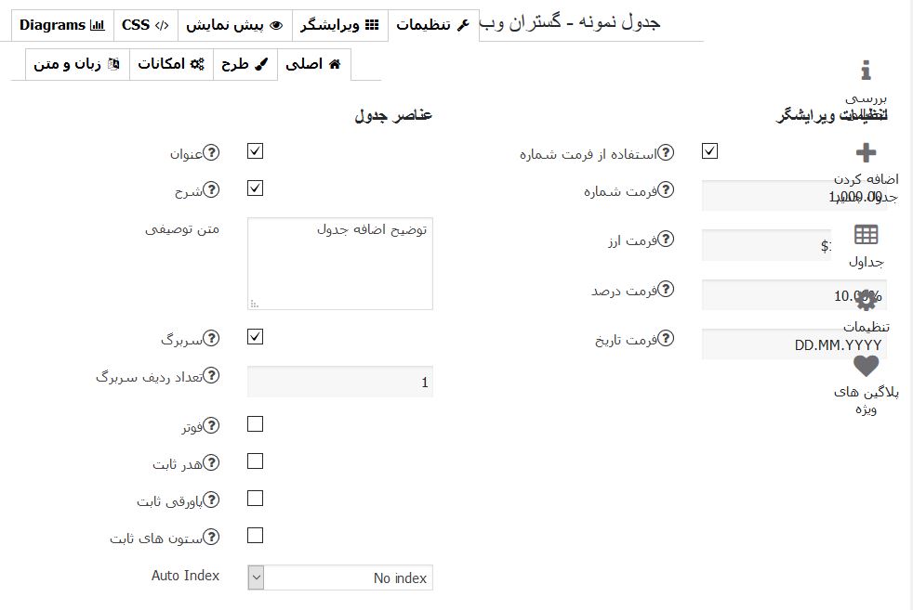
Task: Open the Auto Index dropdown
Action: [x=340, y=578]
